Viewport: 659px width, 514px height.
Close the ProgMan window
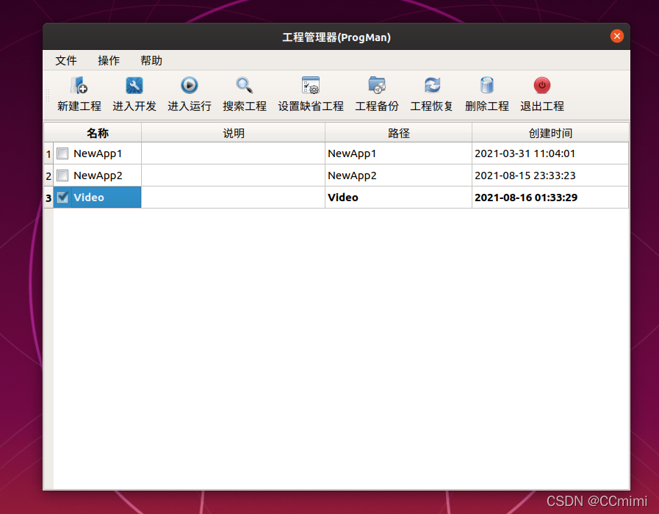617,36
